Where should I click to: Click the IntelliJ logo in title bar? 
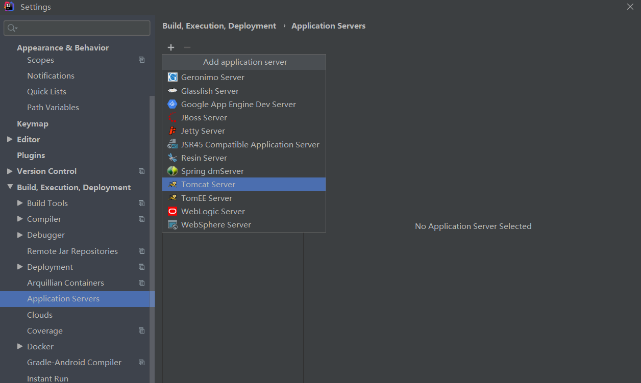9,7
